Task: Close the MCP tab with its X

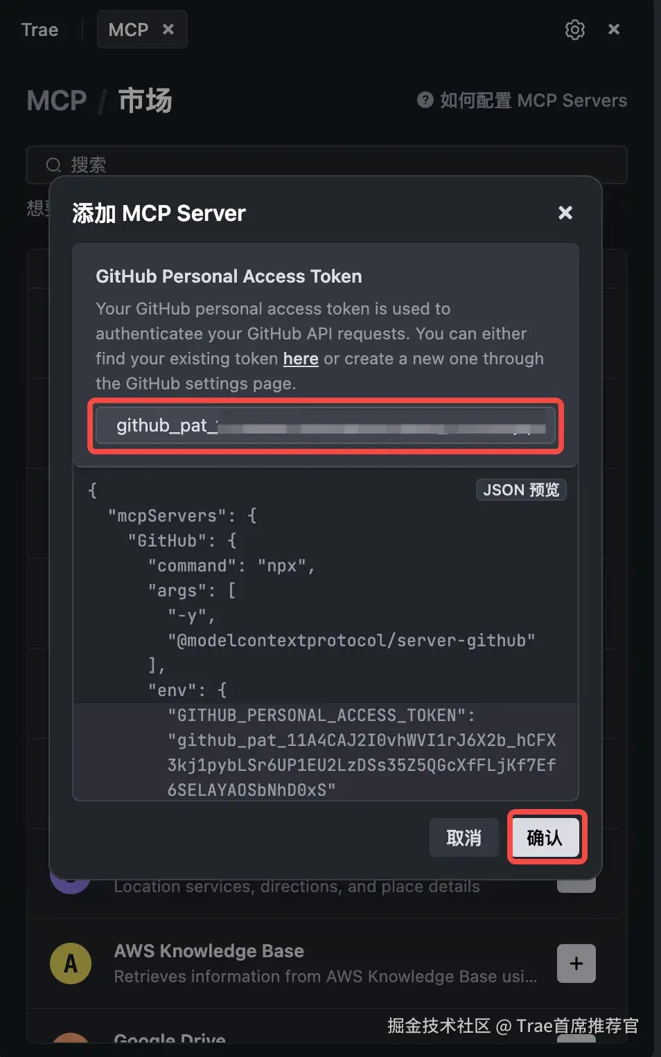Action: pyautogui.click(x=168, y=29)
